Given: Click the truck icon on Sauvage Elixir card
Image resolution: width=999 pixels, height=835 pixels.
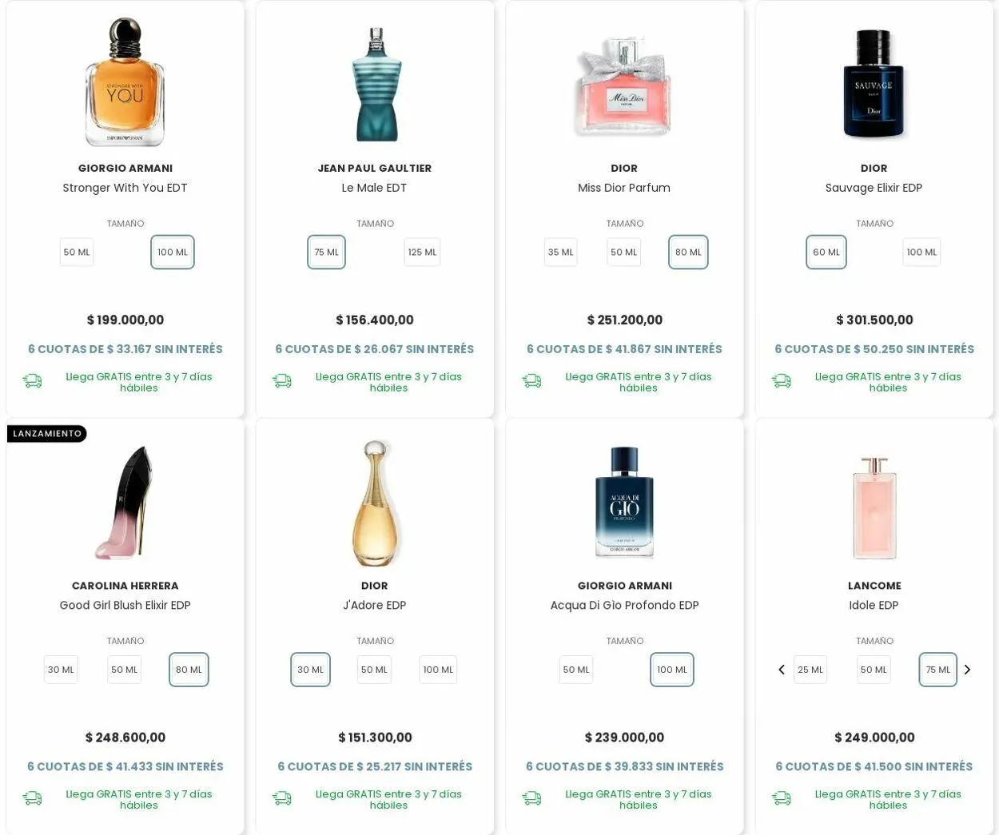Looking at the screenshot, I should 782,381.
